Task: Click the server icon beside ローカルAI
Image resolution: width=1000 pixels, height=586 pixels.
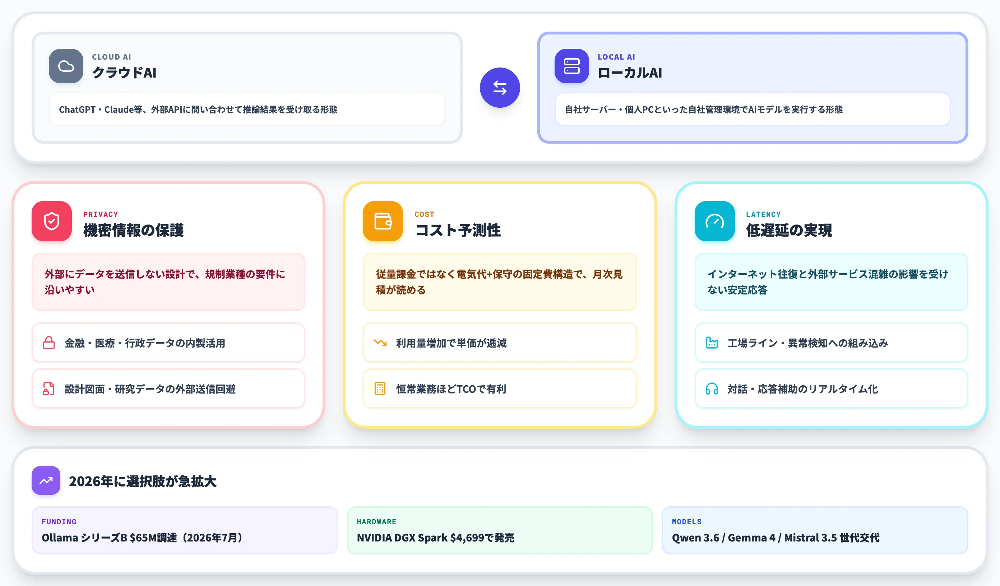Action: click(x=571, y=66)
